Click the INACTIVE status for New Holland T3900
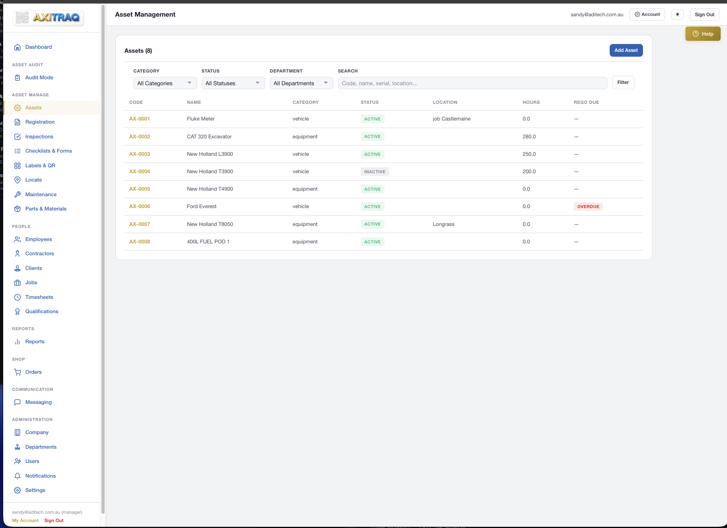Image resolution: width=727 pixels, height=528 pixels. 375,172
